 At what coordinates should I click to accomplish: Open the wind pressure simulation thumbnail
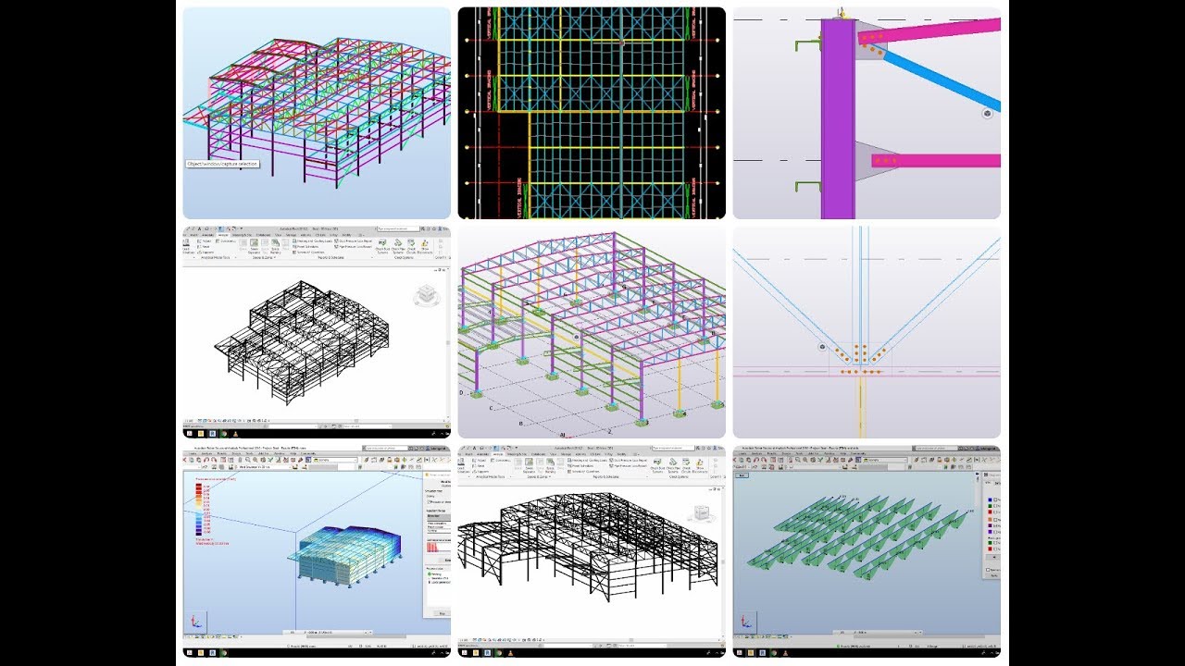click(x=317, y=551)
